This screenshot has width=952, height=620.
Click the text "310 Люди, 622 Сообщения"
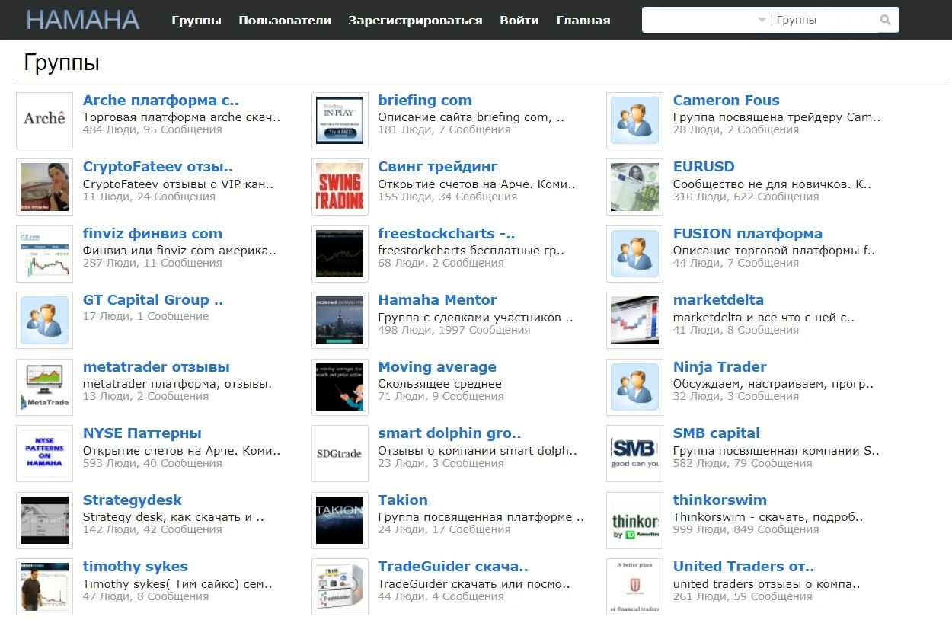pos(746,197)
